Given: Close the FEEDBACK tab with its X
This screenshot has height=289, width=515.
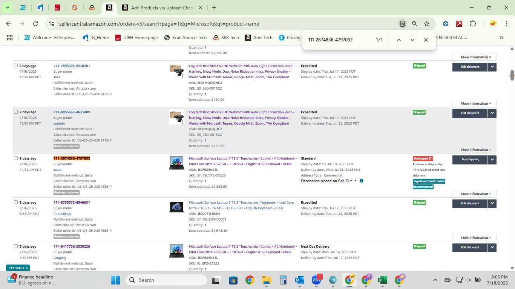Looking at the screenshot, I should pyautogui.click(x=27, y=268).
